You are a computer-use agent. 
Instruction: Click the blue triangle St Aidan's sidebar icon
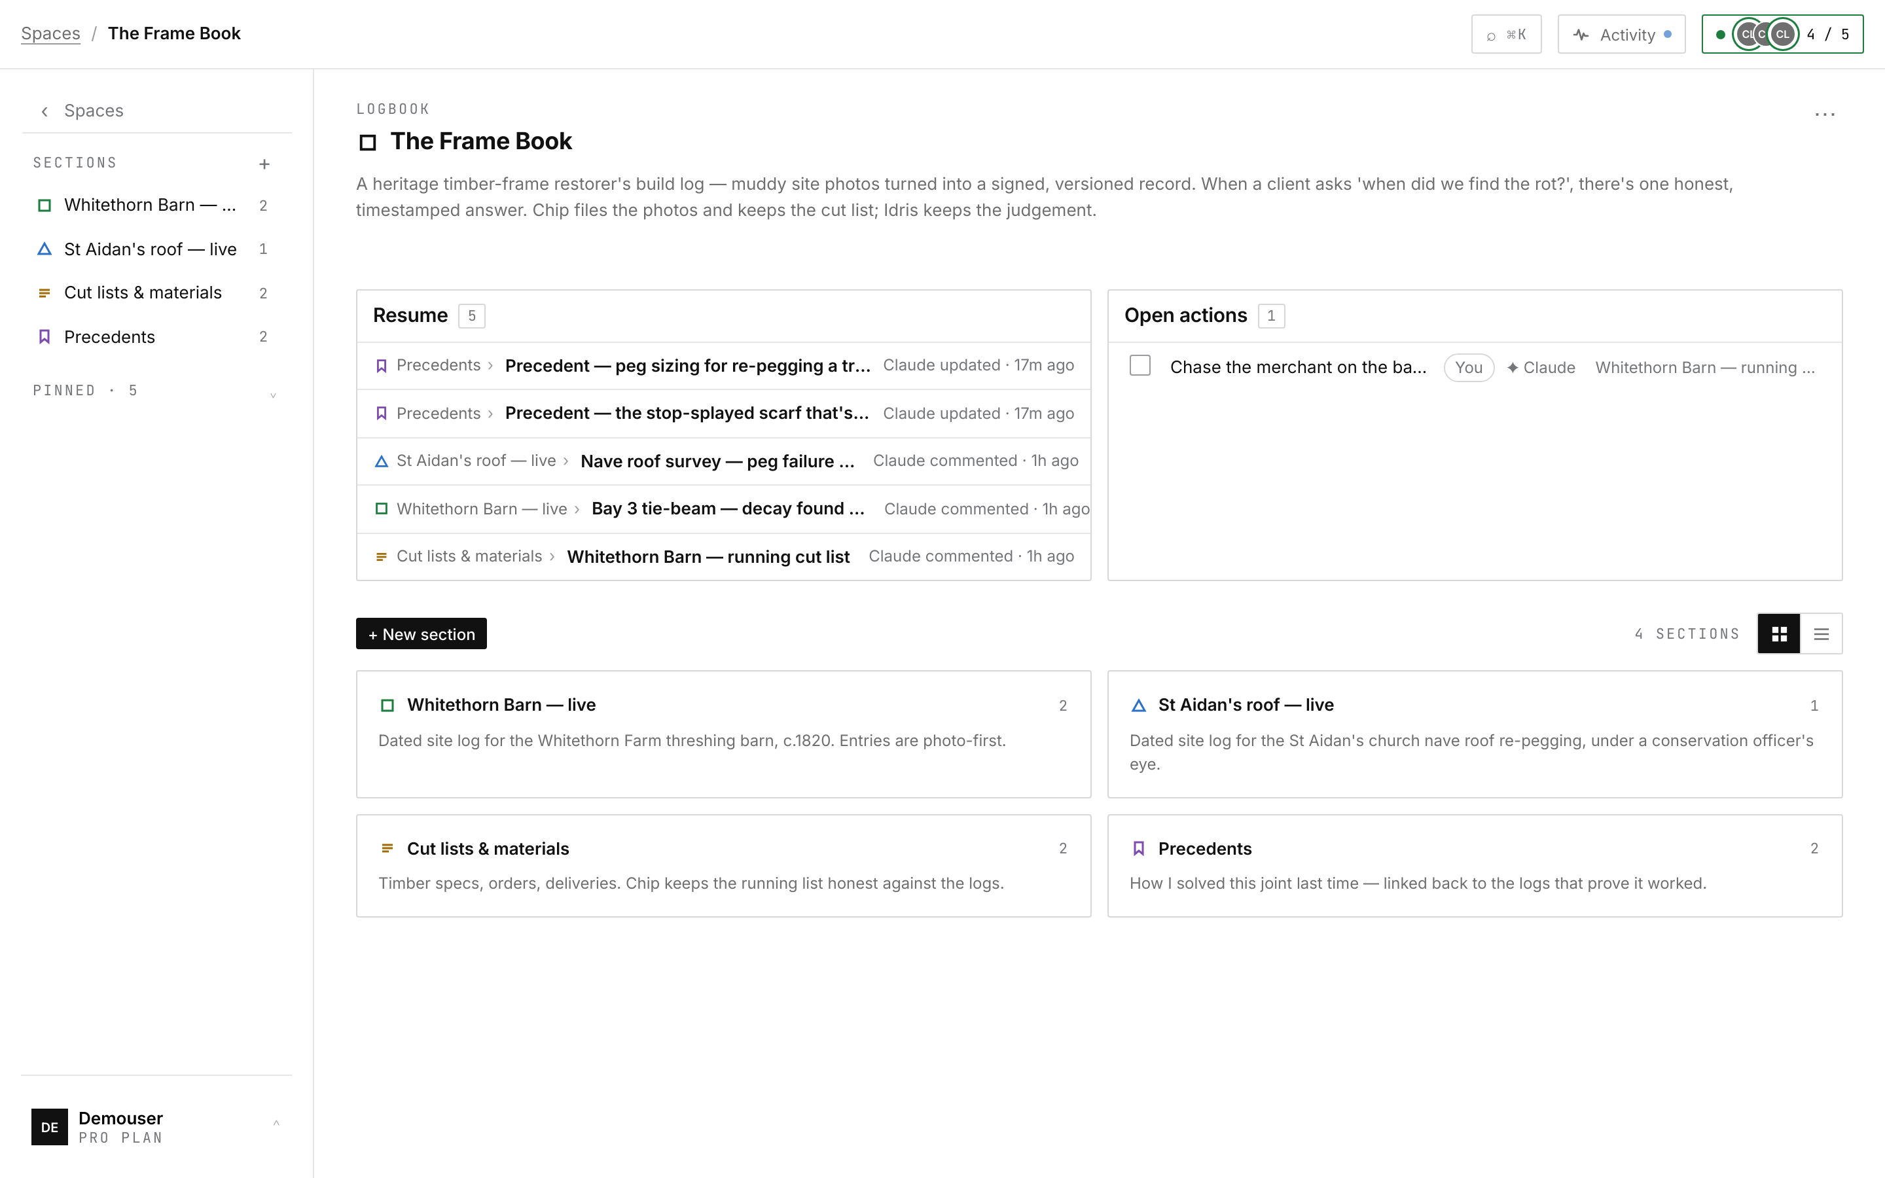[45, 249]
